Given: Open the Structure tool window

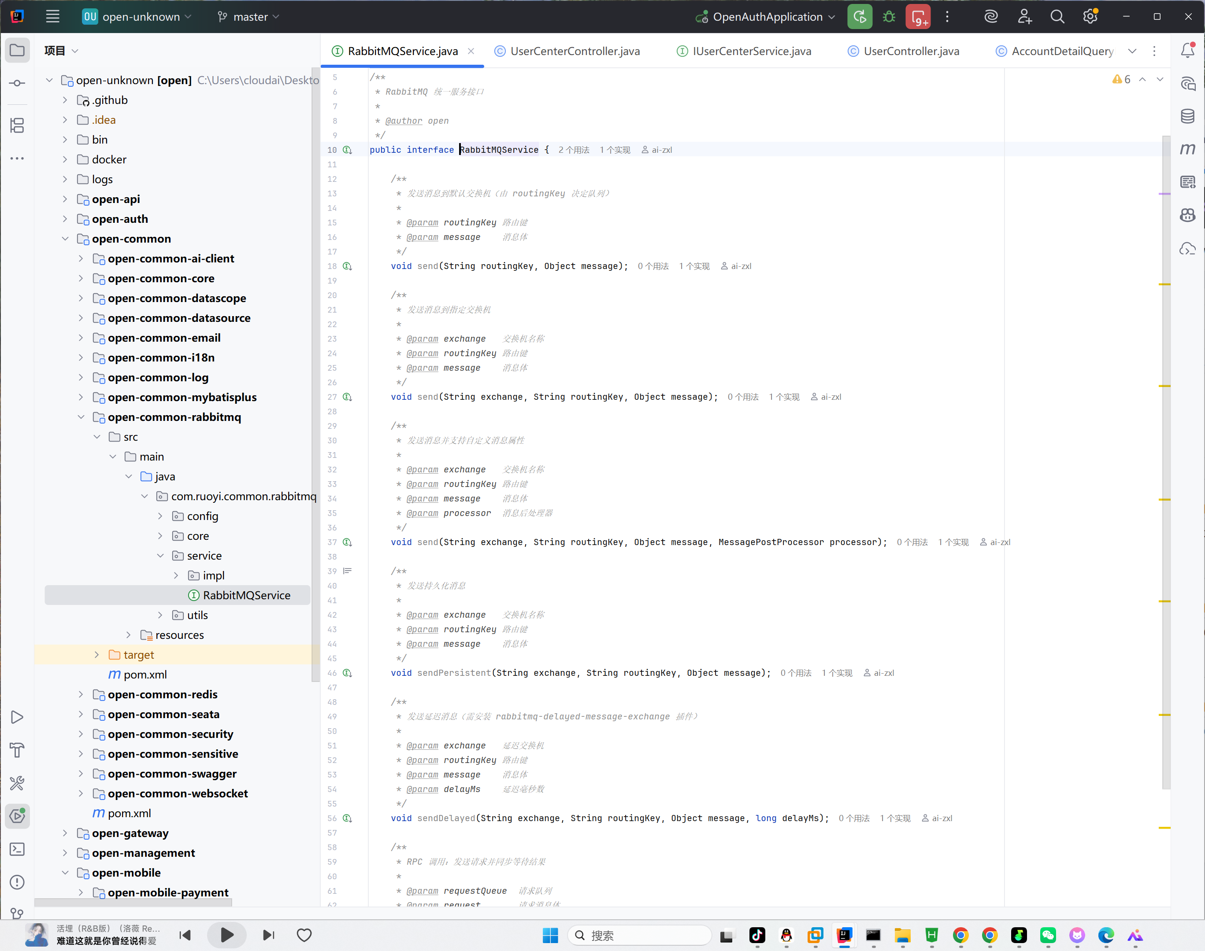Looking at the screenshot, I should (17, 125).
